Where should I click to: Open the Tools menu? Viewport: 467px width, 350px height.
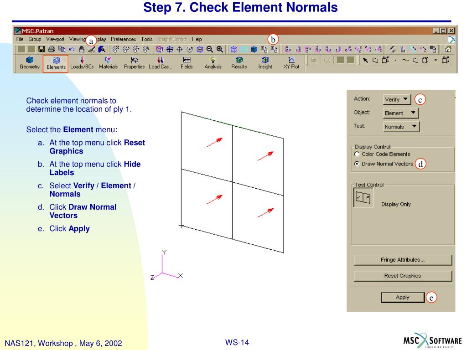coord(147,39)
